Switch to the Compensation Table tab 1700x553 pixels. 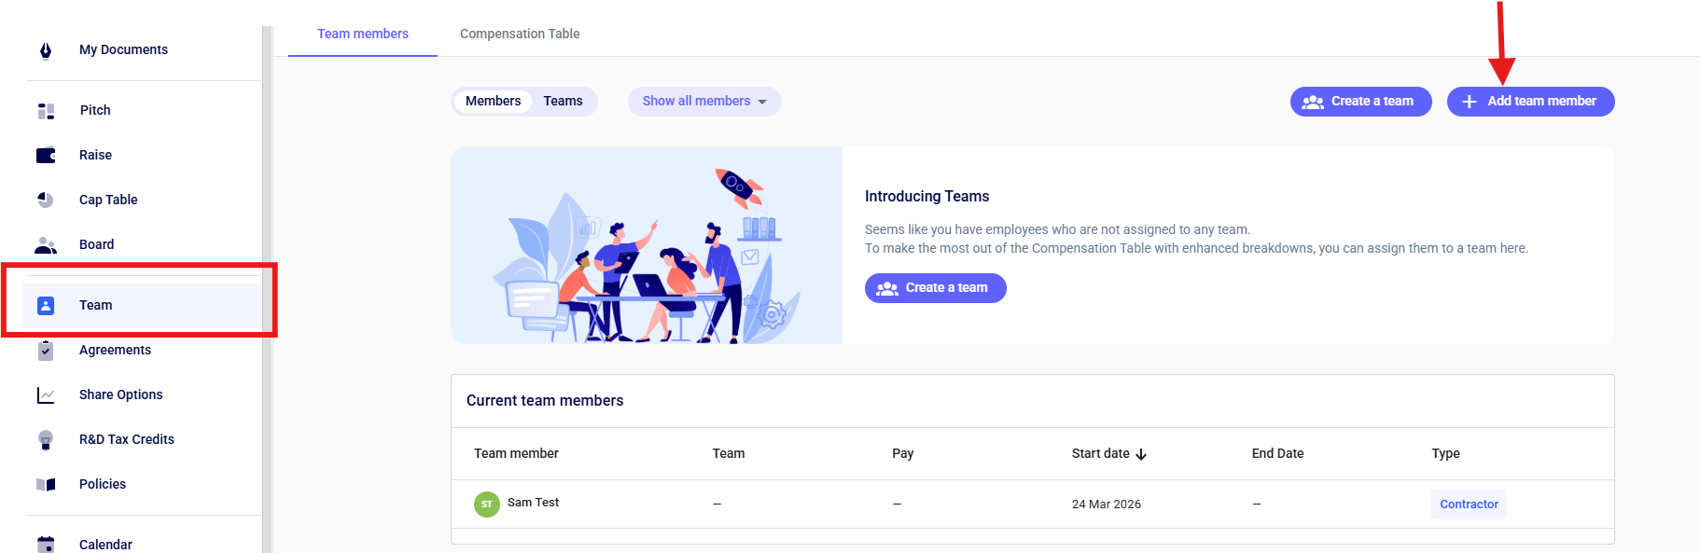point(520,34)
